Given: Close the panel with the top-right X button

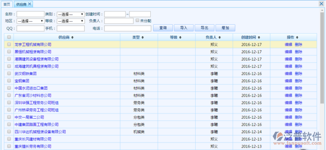Looking at the screenshot, I should click(x=322, y=4).
